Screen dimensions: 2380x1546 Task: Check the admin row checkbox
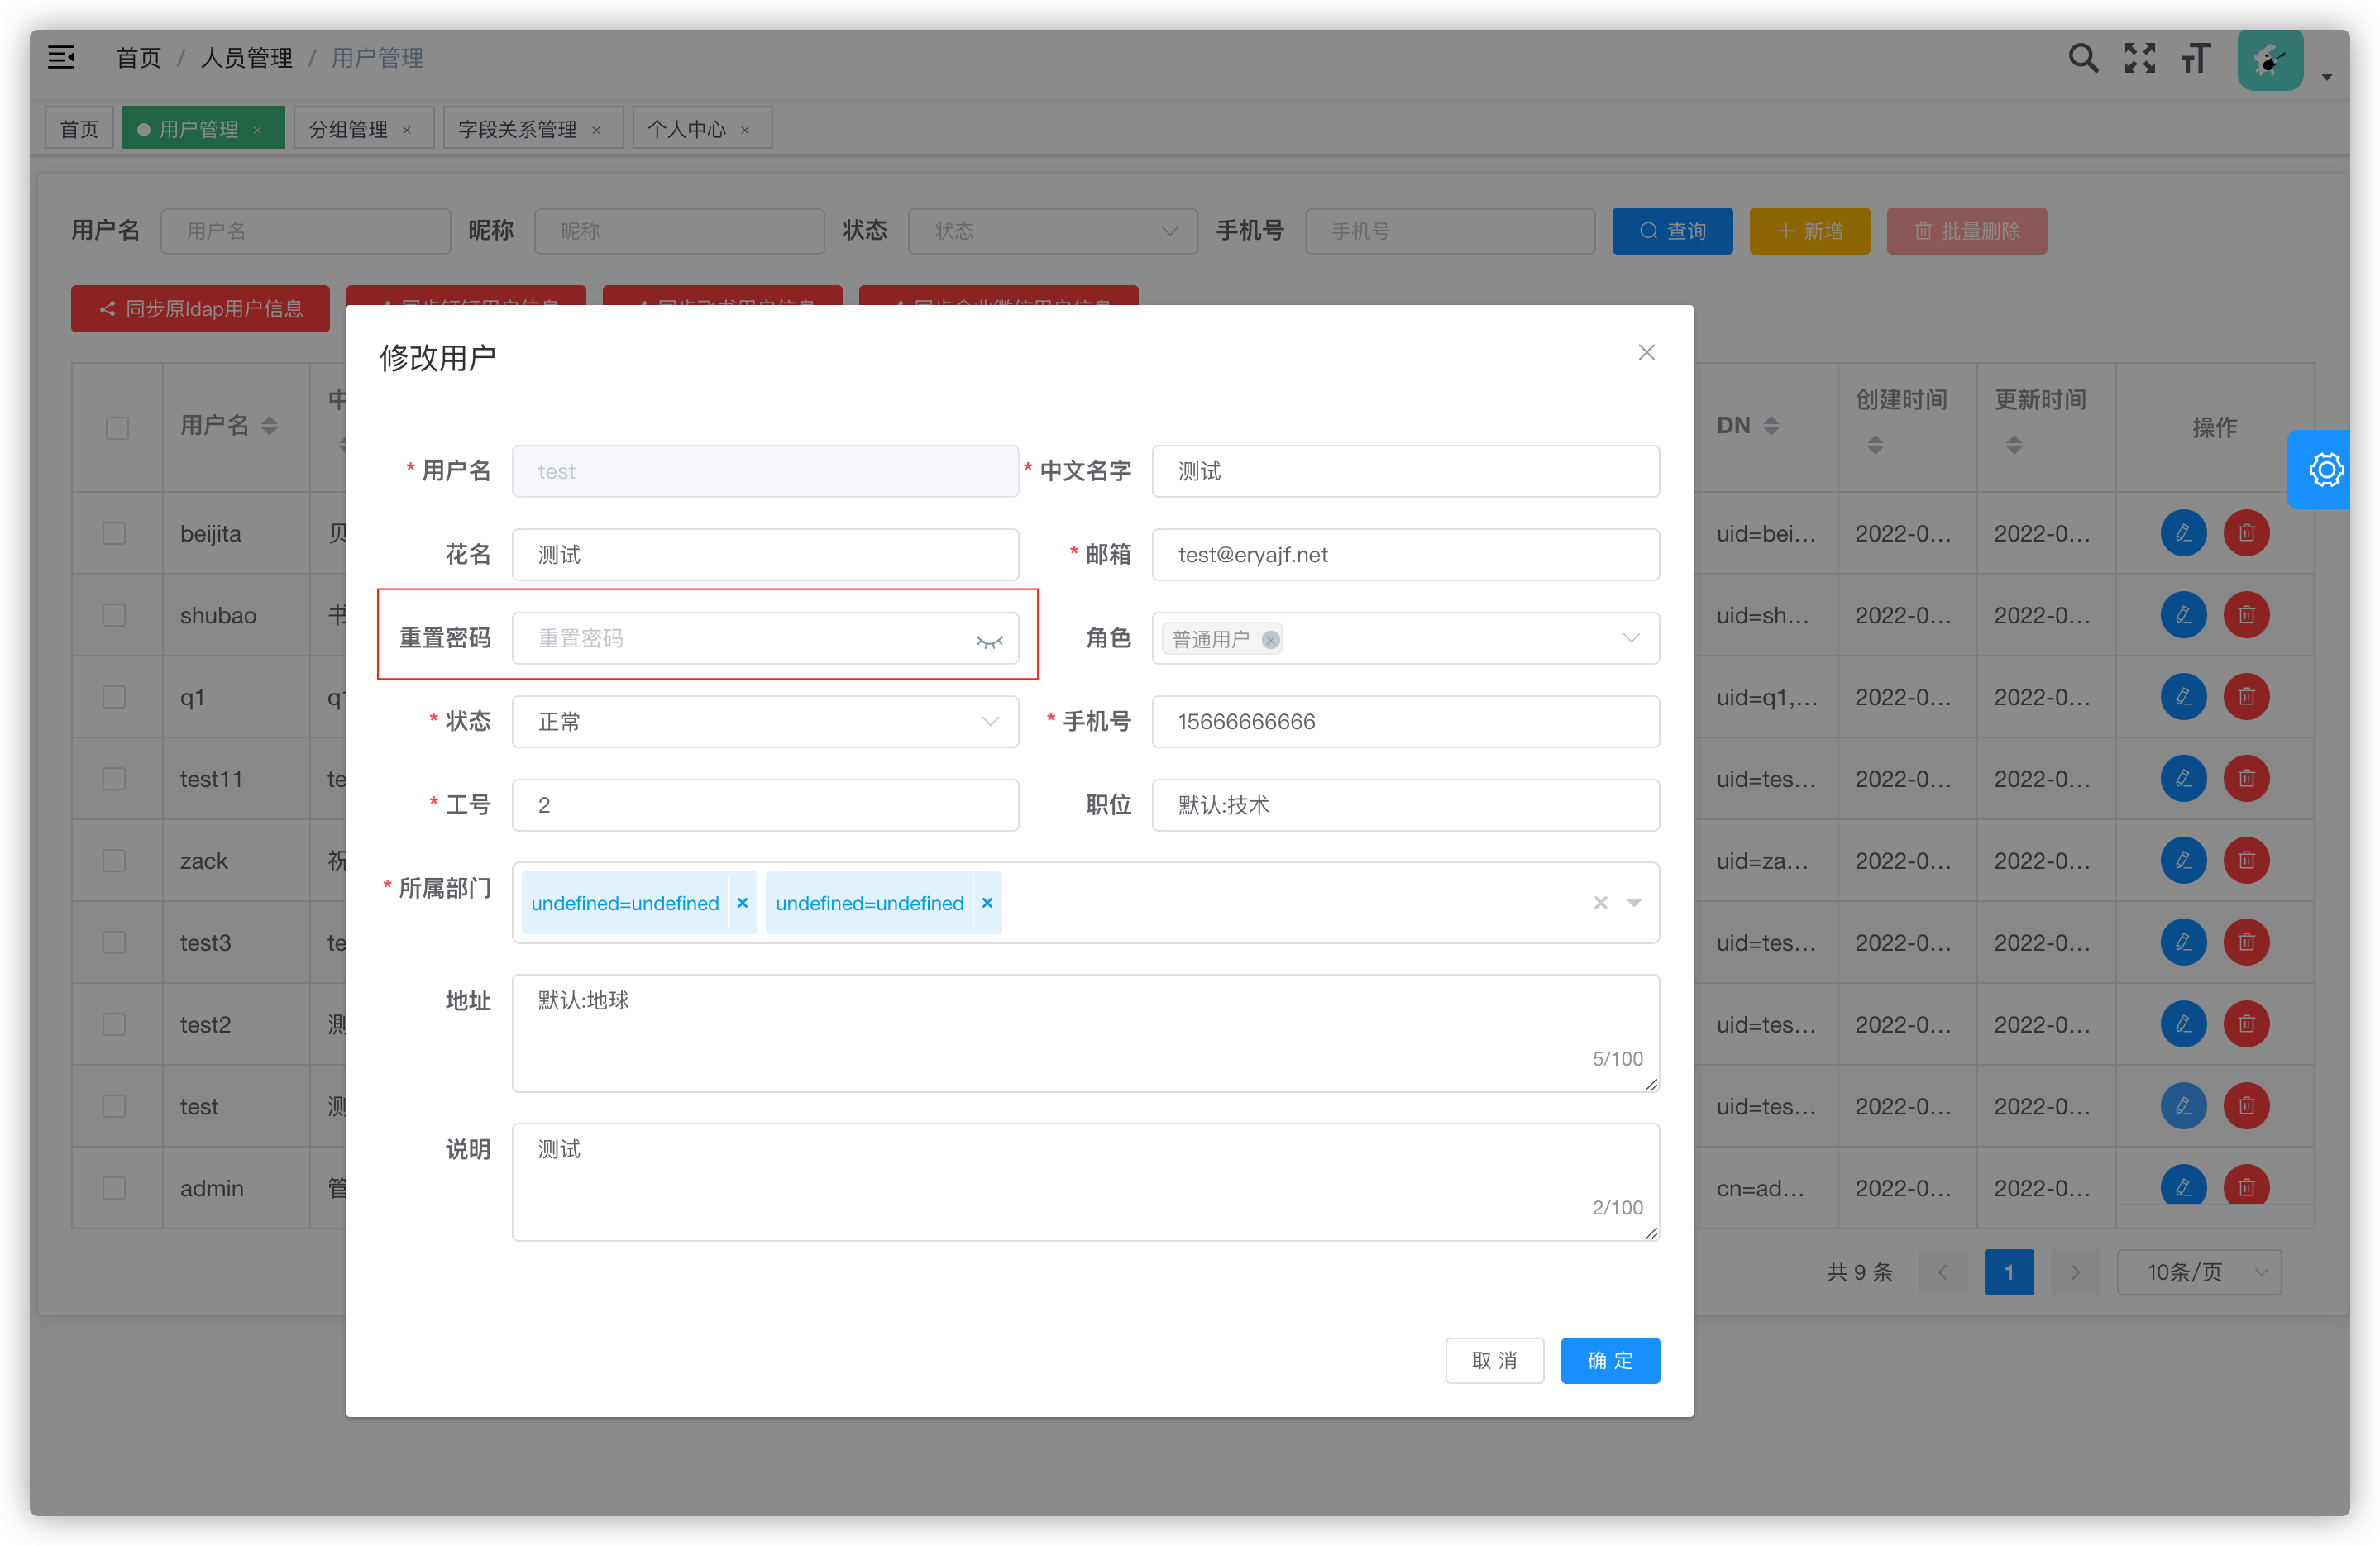pyautogui.click(x=114, y=1187)
